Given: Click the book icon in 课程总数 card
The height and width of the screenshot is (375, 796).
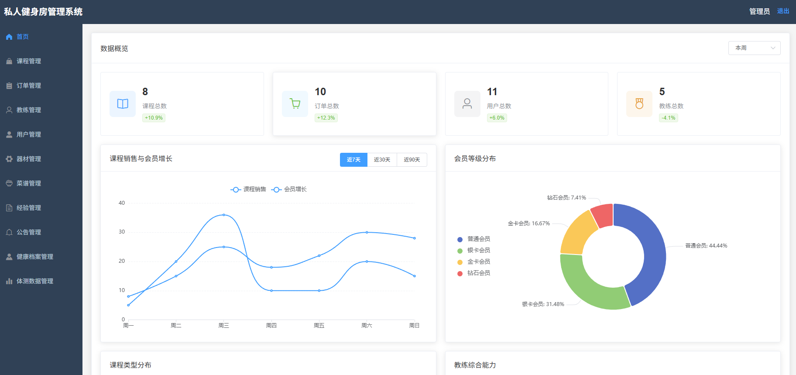Looking at the screenshot, I should tap(123, 104).
